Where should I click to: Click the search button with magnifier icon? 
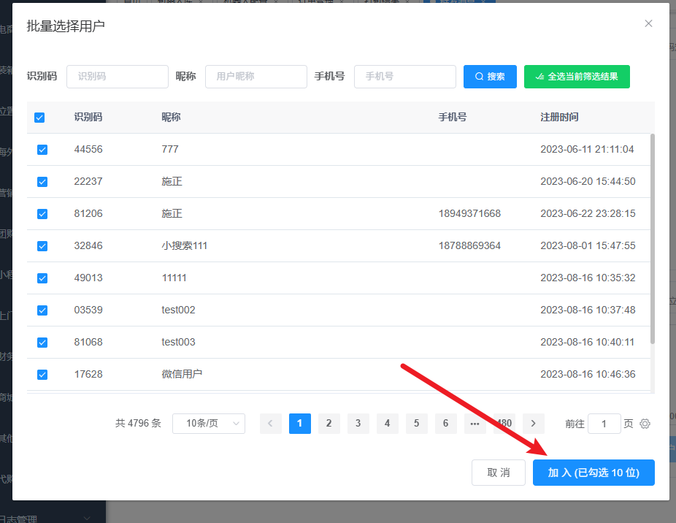490,77
